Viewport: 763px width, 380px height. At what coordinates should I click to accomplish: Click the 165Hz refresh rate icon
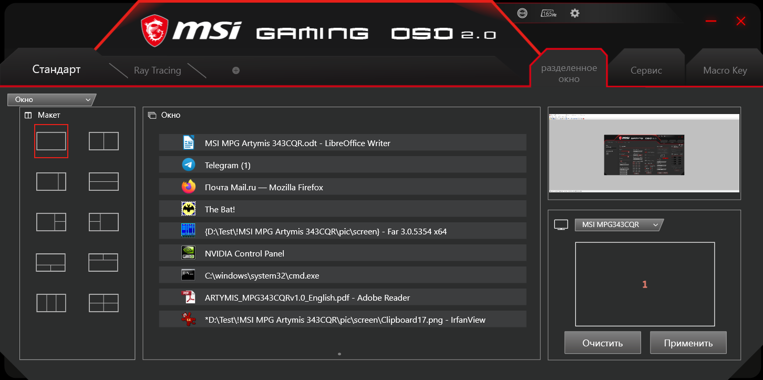[549, 14]
